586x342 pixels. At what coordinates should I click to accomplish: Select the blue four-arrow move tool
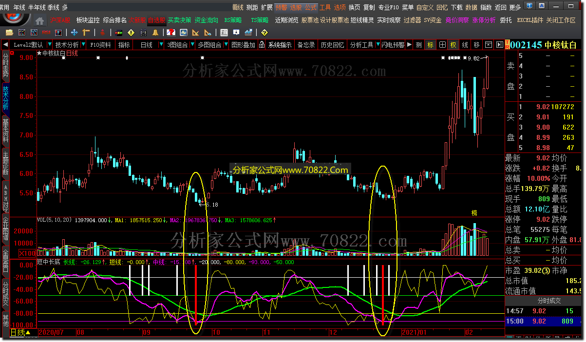click(74, 32)
